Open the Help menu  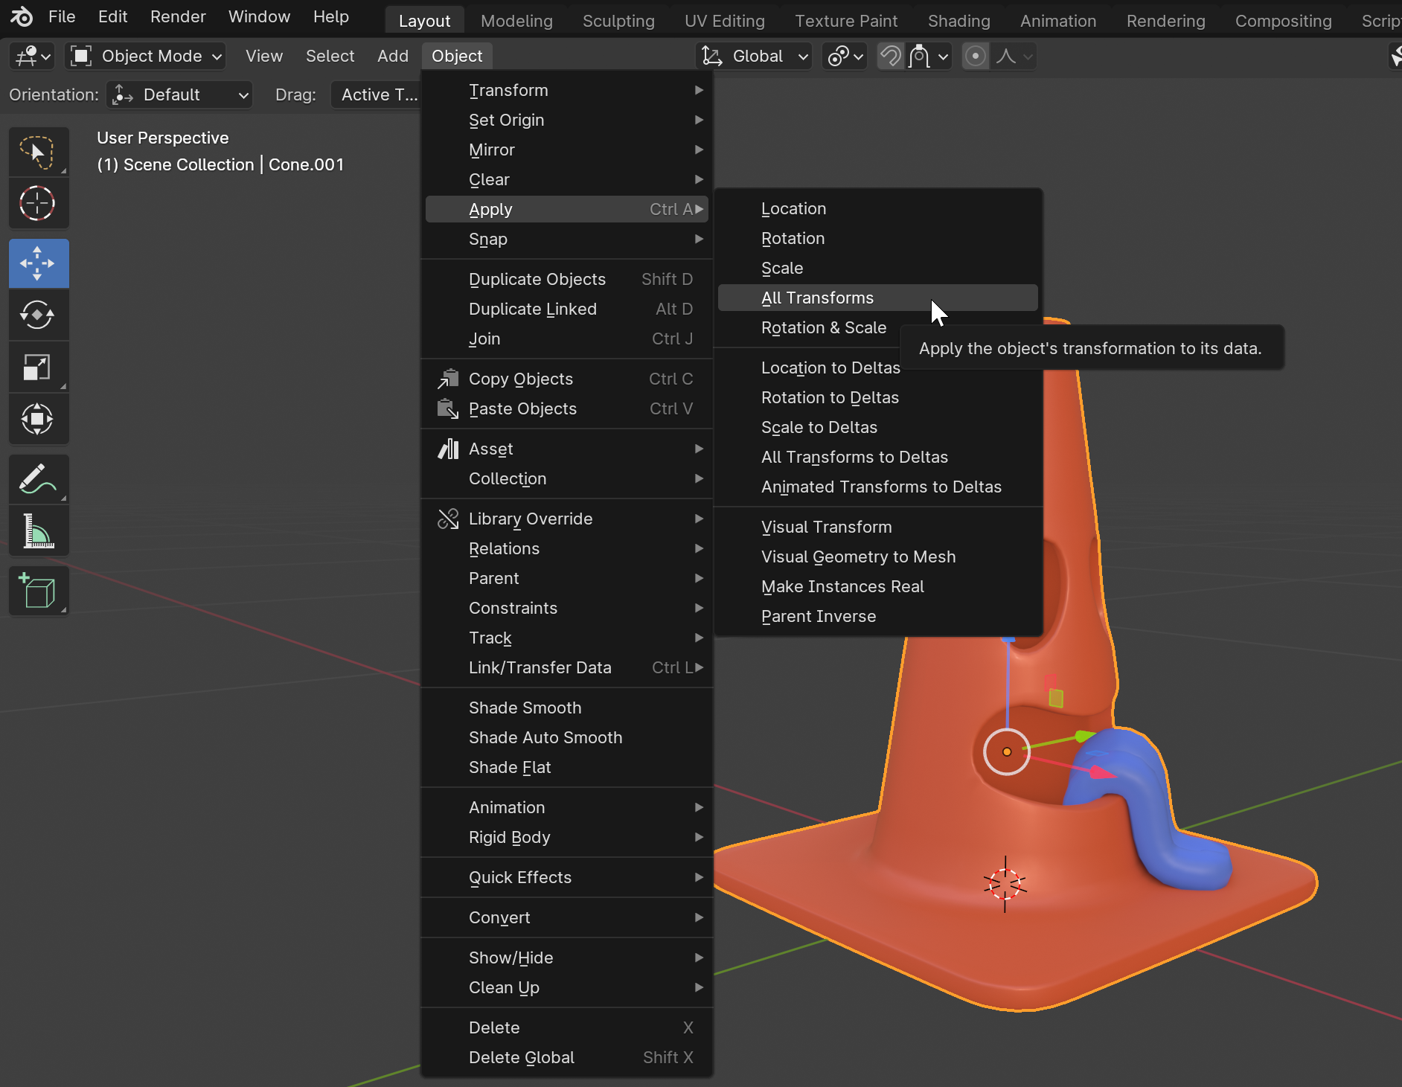coord(331,16)
